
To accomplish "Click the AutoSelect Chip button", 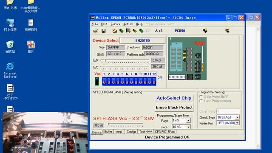I will click(x=174, y=98).
